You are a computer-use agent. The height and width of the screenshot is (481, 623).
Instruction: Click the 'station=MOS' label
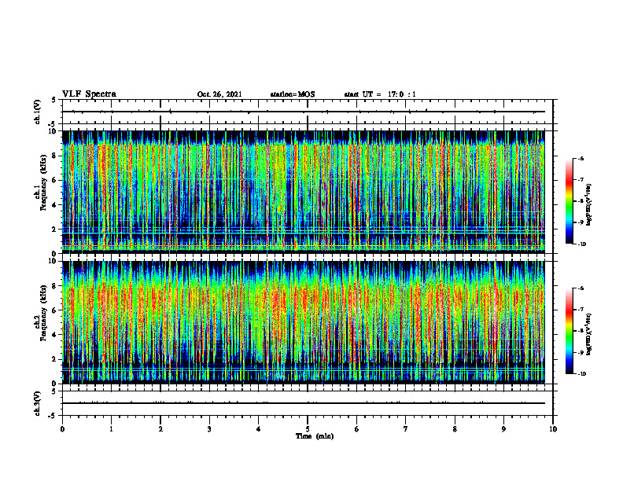coord(293,94)
